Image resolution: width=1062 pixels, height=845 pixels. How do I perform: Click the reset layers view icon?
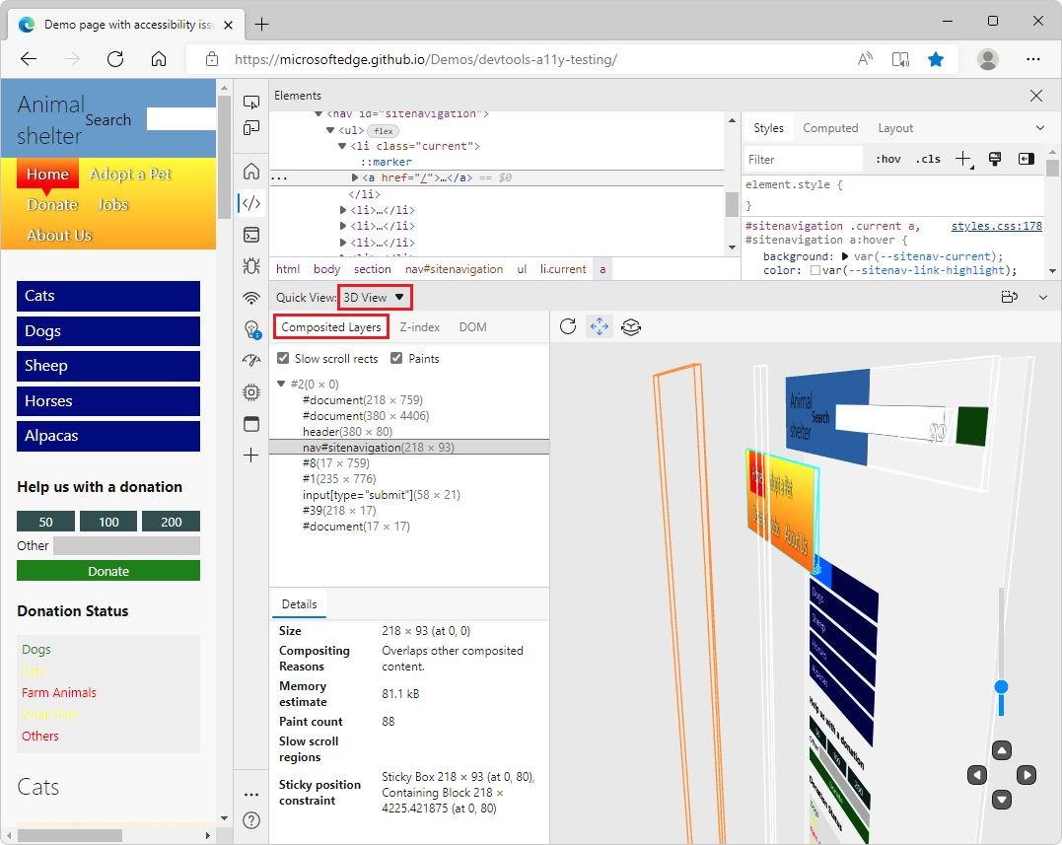[x=631, y=326]
